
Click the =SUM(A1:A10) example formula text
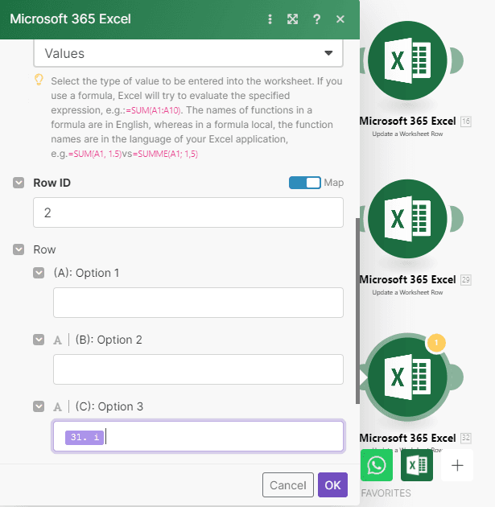153,110
